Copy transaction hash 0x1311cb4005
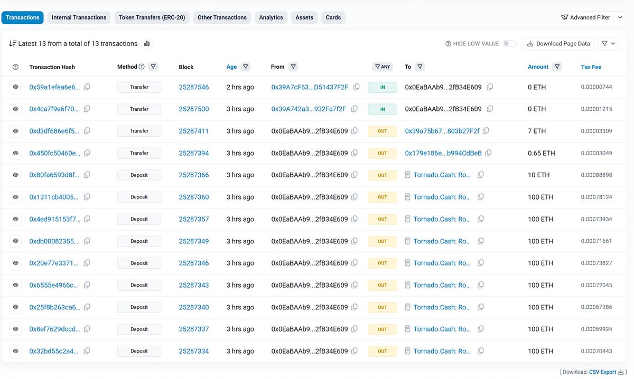The width and height of the screenshot is (634, 379). tap(87, 197)
